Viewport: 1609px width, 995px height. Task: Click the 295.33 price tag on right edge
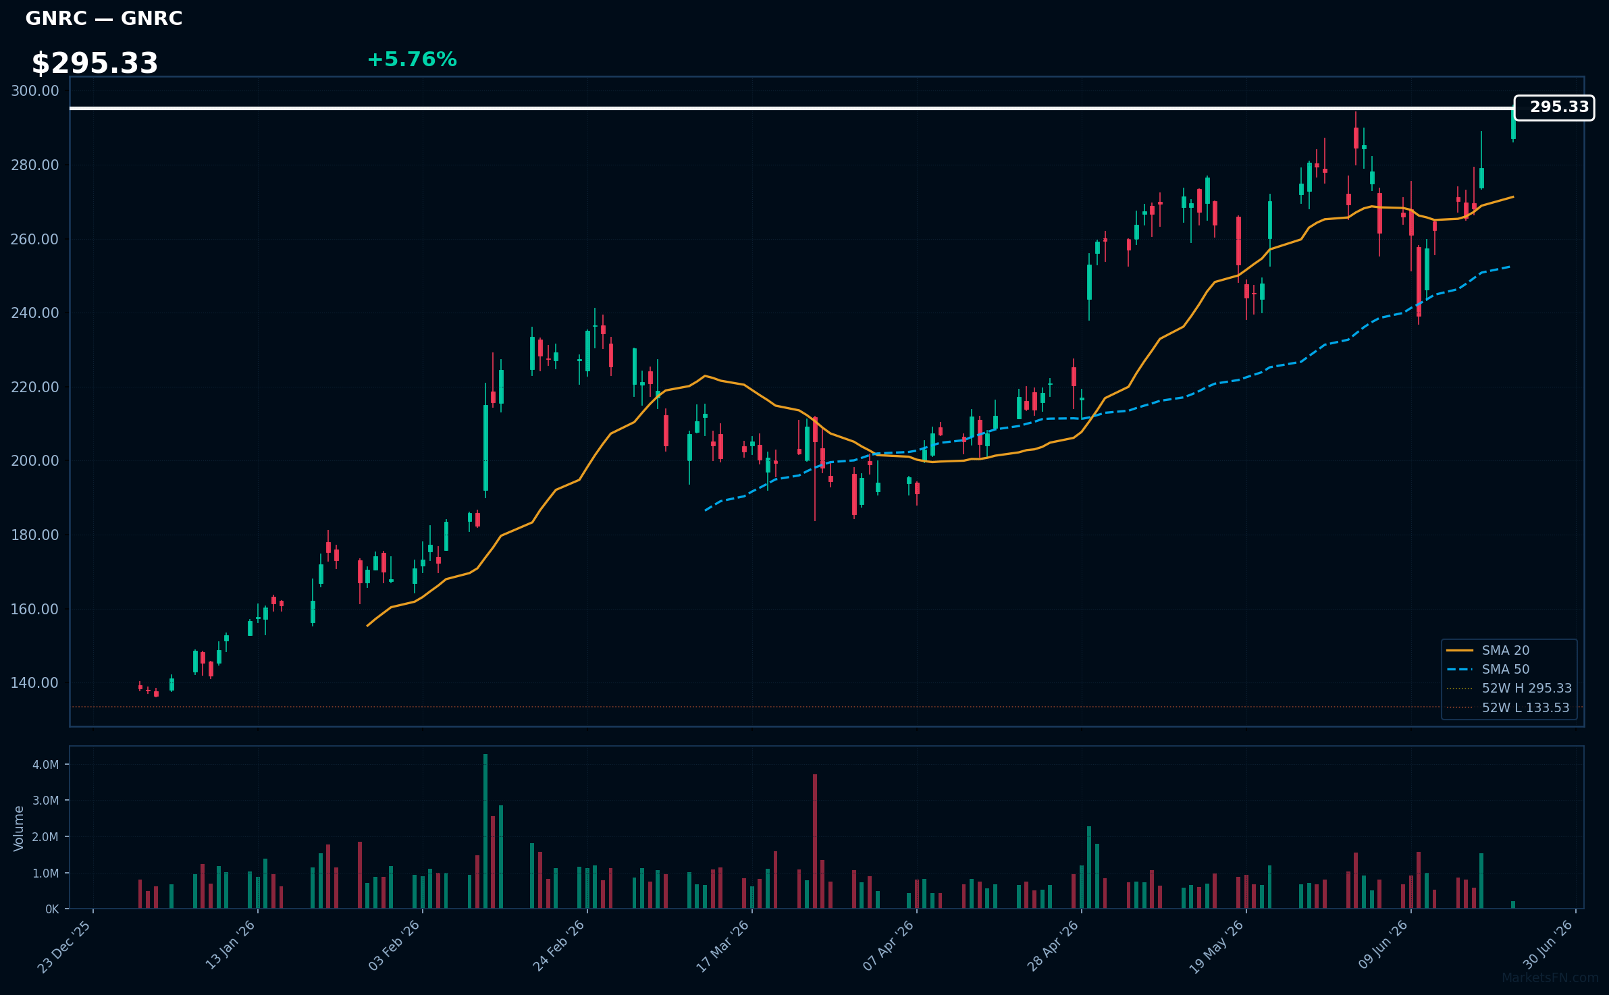pos(1554,108)
